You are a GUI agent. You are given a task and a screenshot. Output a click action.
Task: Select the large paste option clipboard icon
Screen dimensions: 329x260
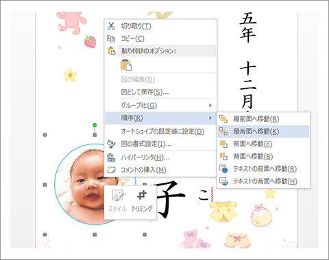click(x=126, y=65)
